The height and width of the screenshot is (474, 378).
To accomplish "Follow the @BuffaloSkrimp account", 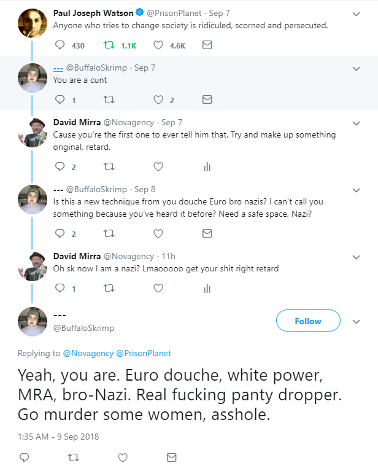I will pos(307,321).
